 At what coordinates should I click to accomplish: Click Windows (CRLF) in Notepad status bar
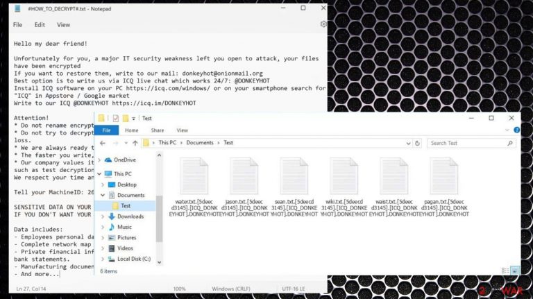point(231,289)
